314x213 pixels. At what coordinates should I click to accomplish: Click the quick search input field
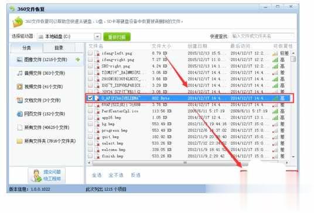262,36
